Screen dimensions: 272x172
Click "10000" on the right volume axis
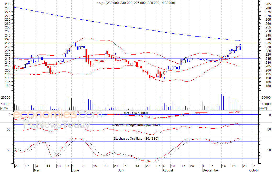click(x=266, y=104)
